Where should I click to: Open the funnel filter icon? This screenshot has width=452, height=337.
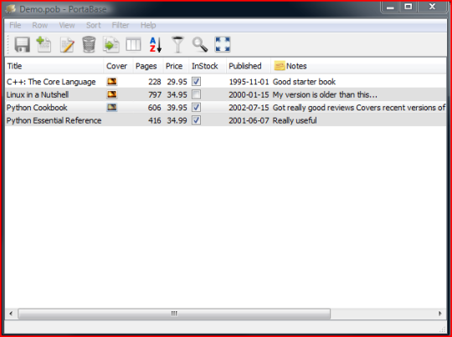pos(177,44)
